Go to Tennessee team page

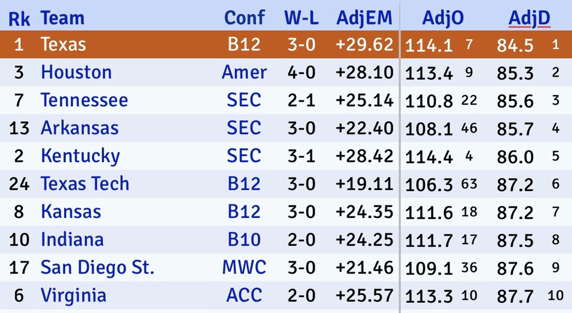click(84, 100)
